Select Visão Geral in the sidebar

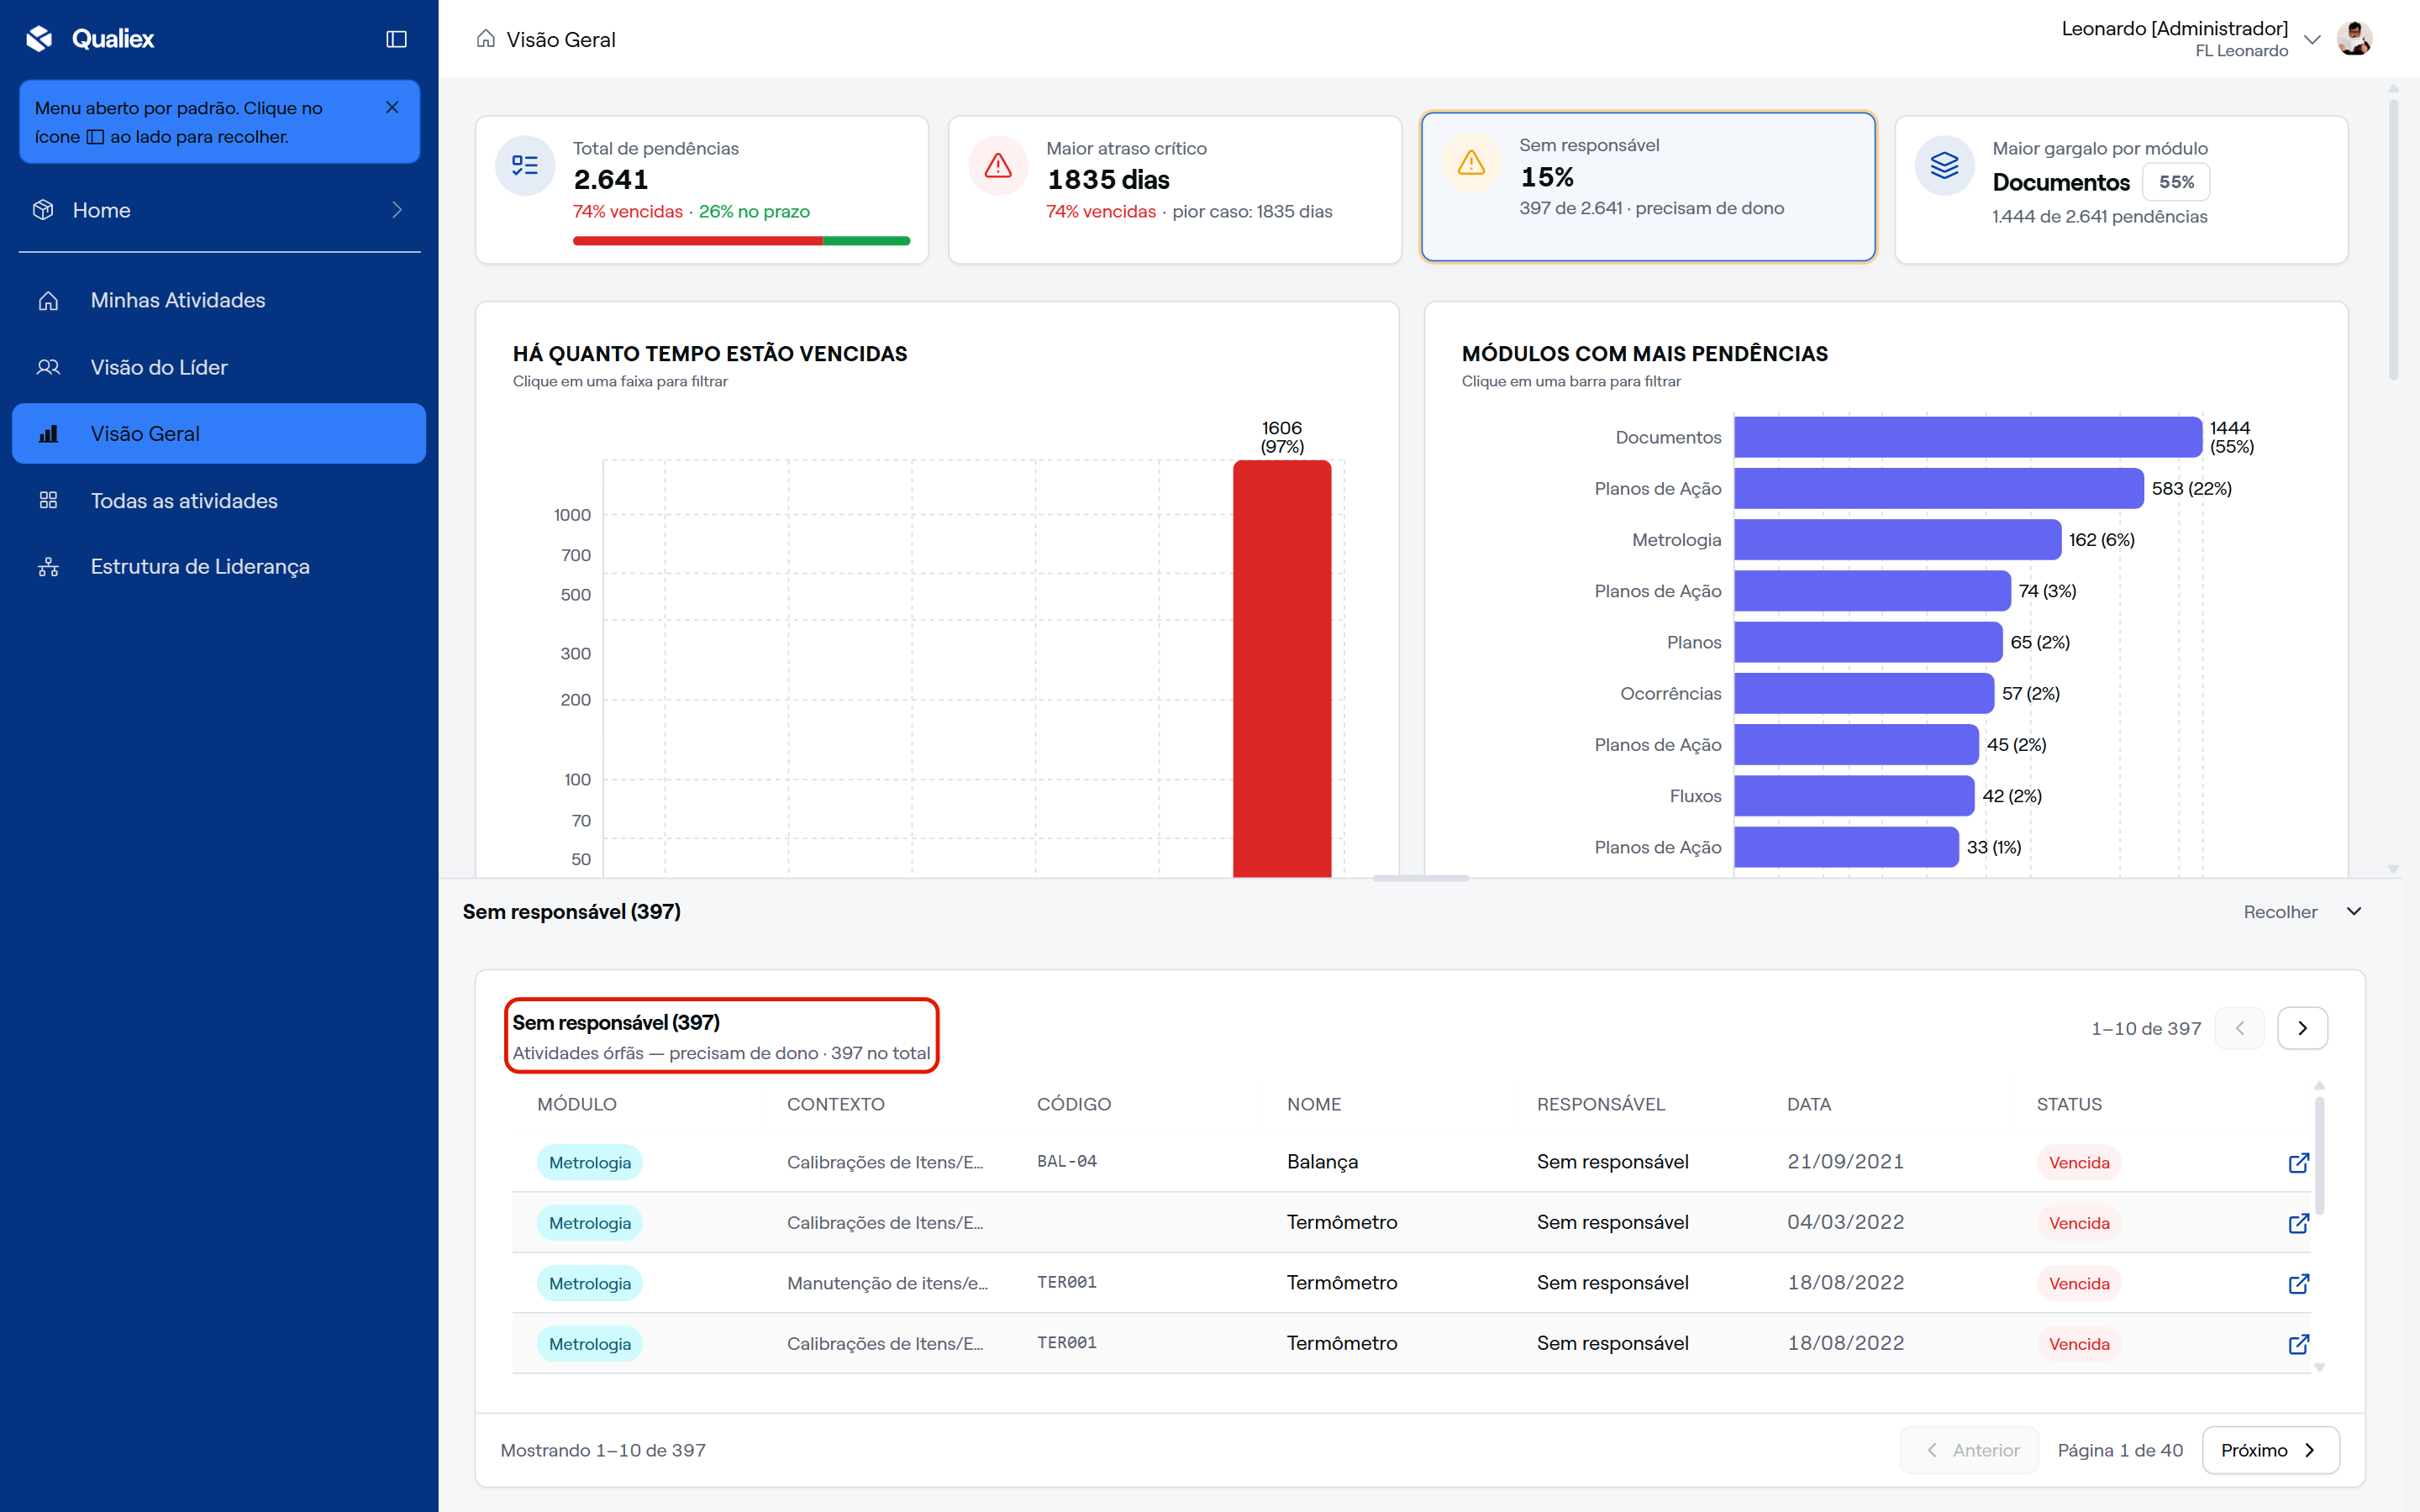click(x=219, y=433)
